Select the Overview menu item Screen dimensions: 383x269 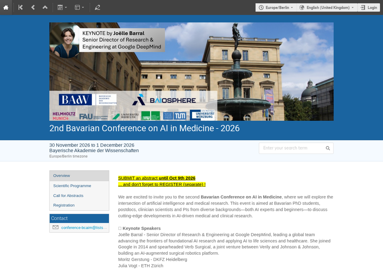79,176
